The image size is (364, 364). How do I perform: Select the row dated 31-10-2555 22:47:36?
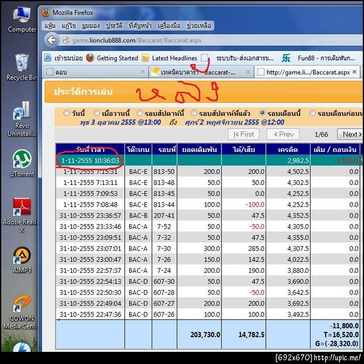[209, 314]
